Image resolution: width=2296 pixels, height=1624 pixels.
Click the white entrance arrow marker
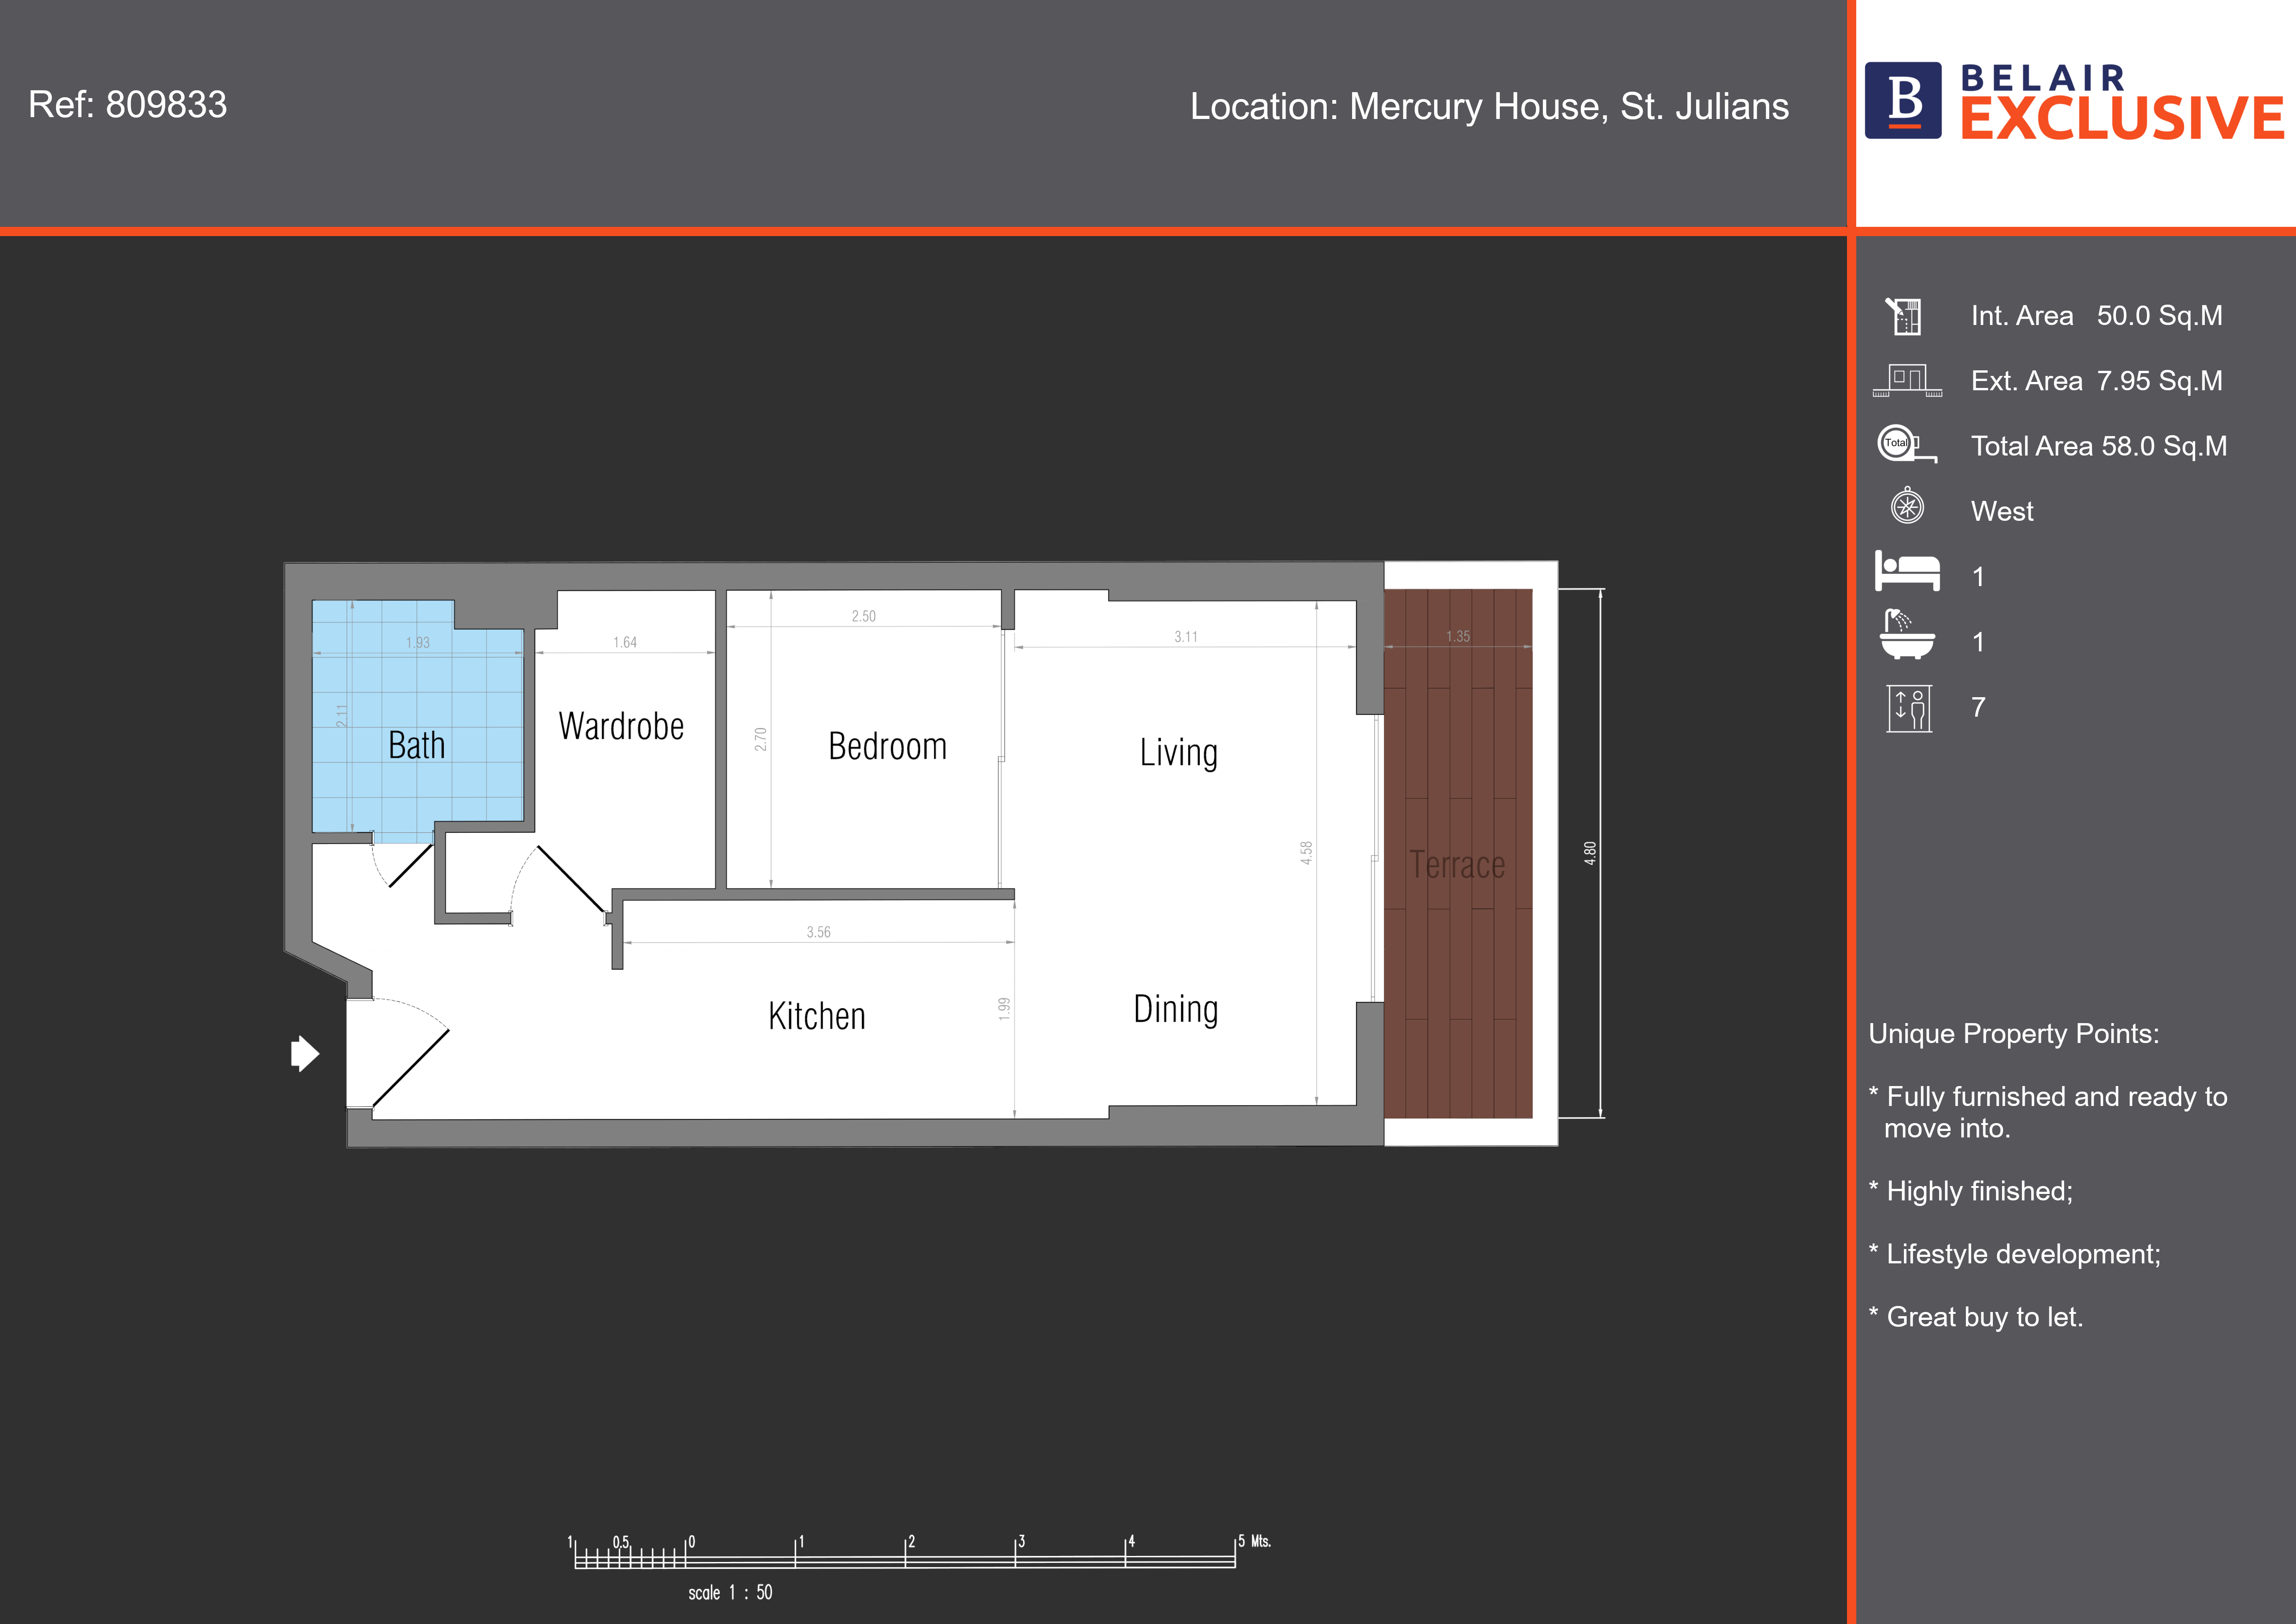pos(304,1053)
